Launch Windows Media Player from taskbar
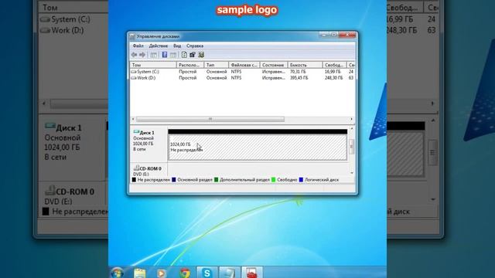 pos(162,273)
